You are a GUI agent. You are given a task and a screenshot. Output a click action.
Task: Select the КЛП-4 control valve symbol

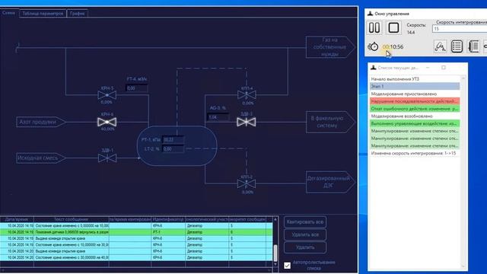tap(247, 94)
